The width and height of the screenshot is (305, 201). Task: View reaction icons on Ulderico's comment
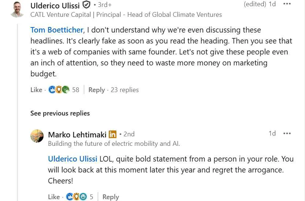59,90
